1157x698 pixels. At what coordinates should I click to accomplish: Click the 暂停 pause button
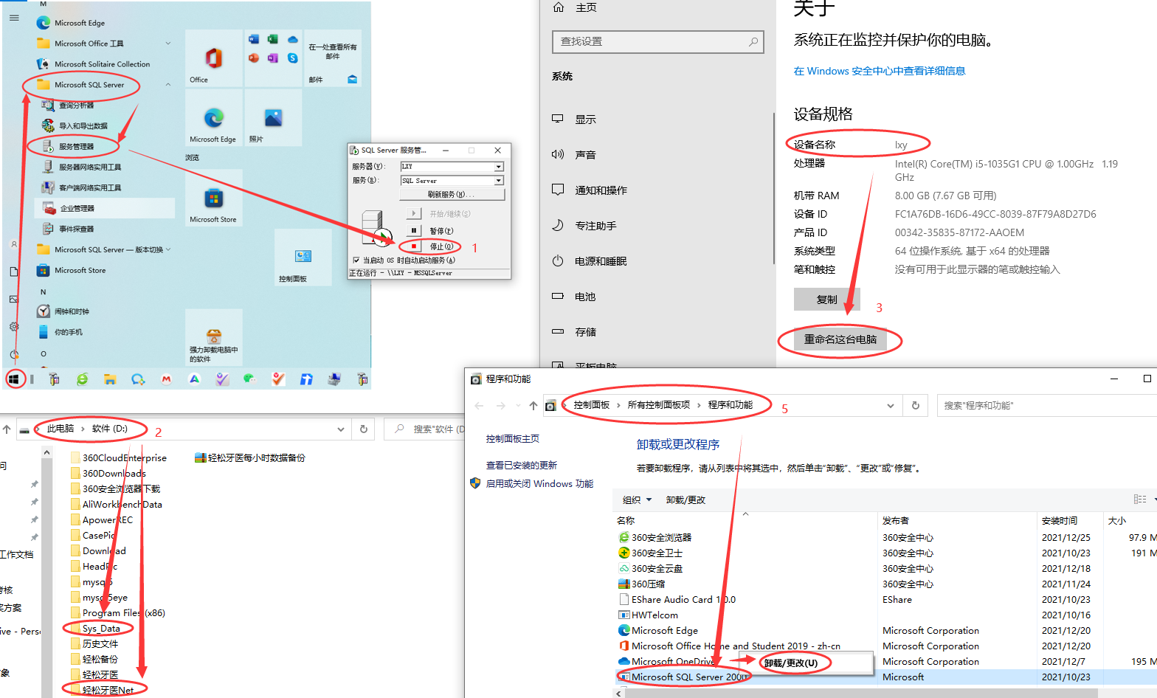pos(414,231)
